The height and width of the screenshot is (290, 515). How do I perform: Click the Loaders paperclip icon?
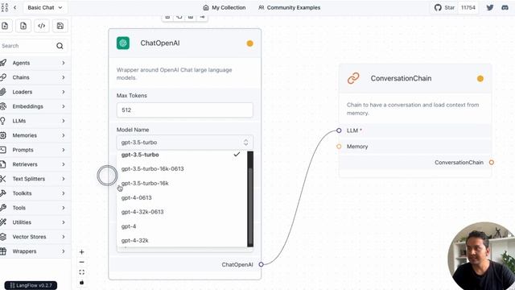click(x=3, y=92)
